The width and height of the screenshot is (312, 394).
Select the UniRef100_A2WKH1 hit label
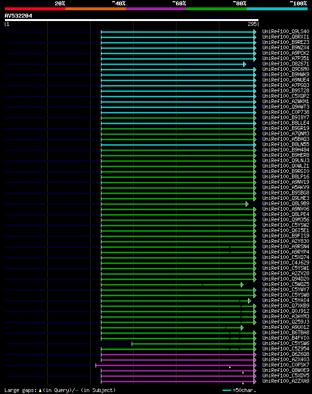click(x=286, y=102)
